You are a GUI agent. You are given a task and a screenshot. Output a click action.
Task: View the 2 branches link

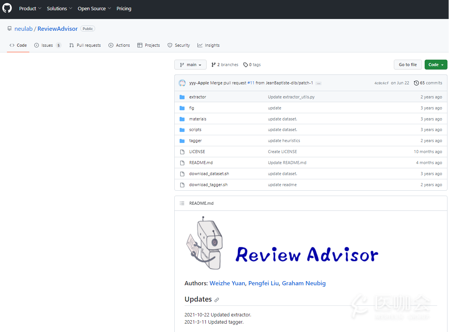coord(225,65)
